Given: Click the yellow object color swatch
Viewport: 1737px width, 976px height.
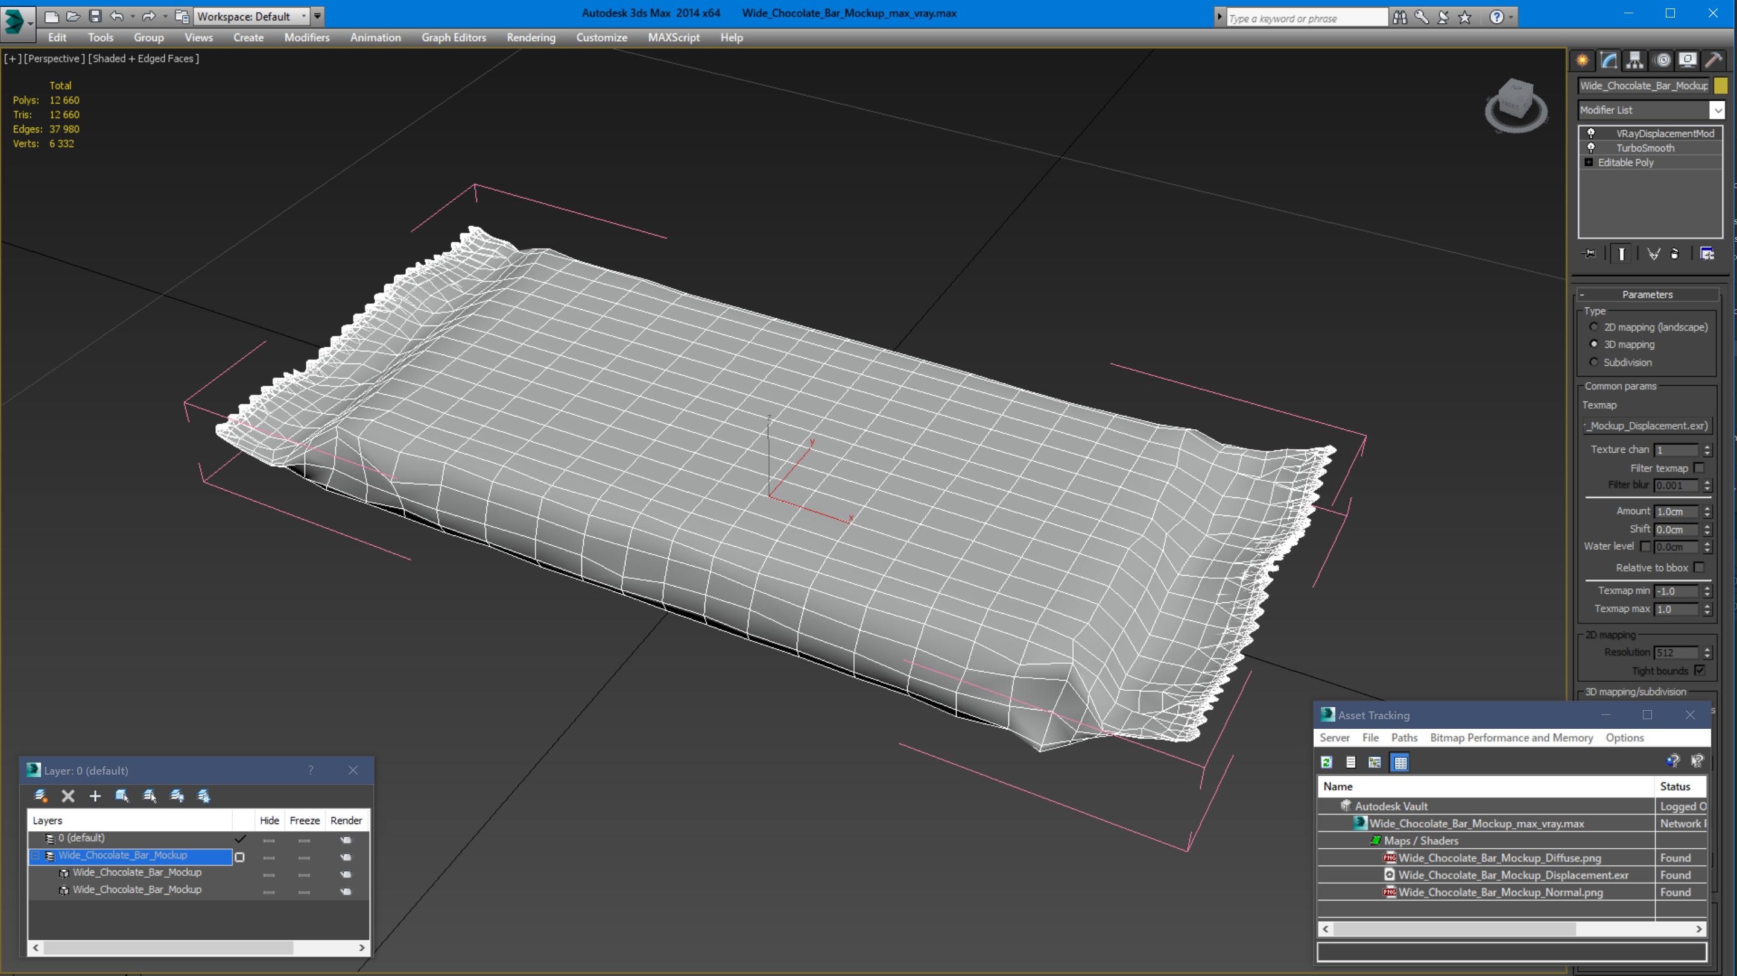Looking at the screenshot, I should (x=1720, y=86).
